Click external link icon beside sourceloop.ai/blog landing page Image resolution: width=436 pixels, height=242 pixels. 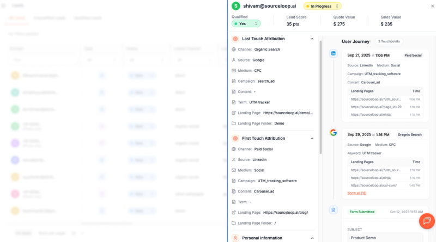click(234, 213)
